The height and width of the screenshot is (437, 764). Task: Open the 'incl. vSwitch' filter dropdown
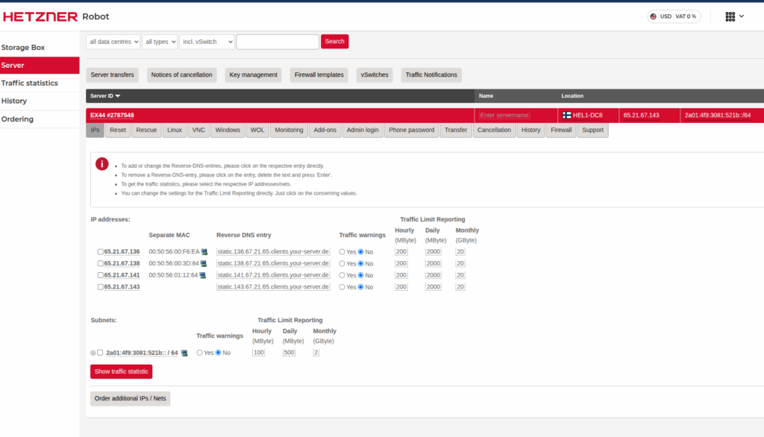(207, 41)
